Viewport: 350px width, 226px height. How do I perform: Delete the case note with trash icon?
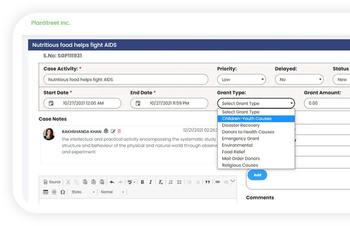119,131
